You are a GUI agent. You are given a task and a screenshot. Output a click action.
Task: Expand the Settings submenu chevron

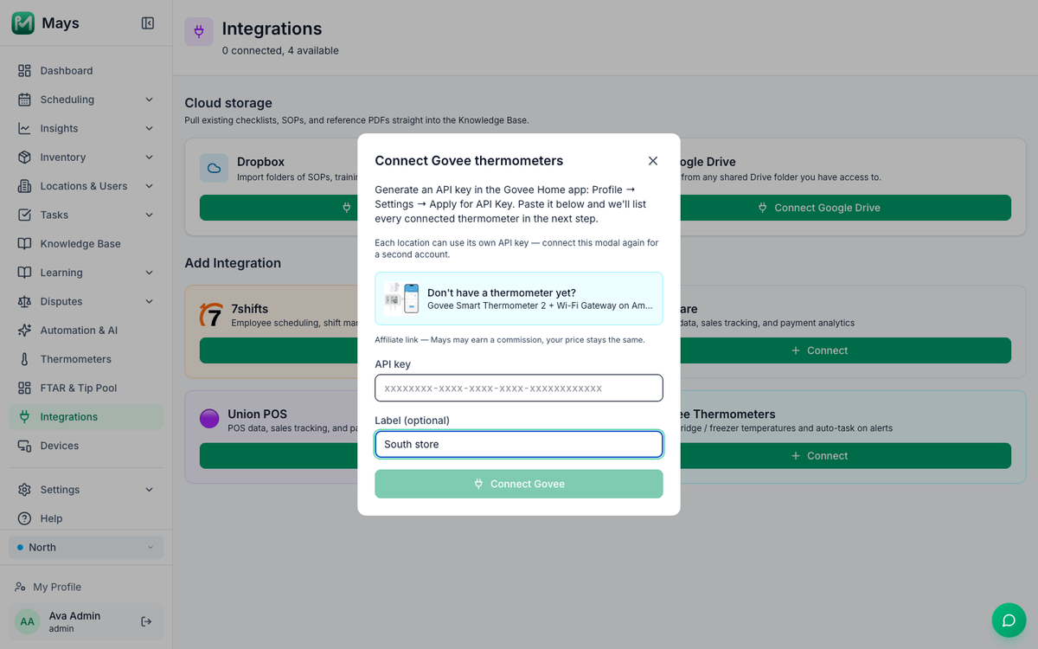[x=149, y=490]
